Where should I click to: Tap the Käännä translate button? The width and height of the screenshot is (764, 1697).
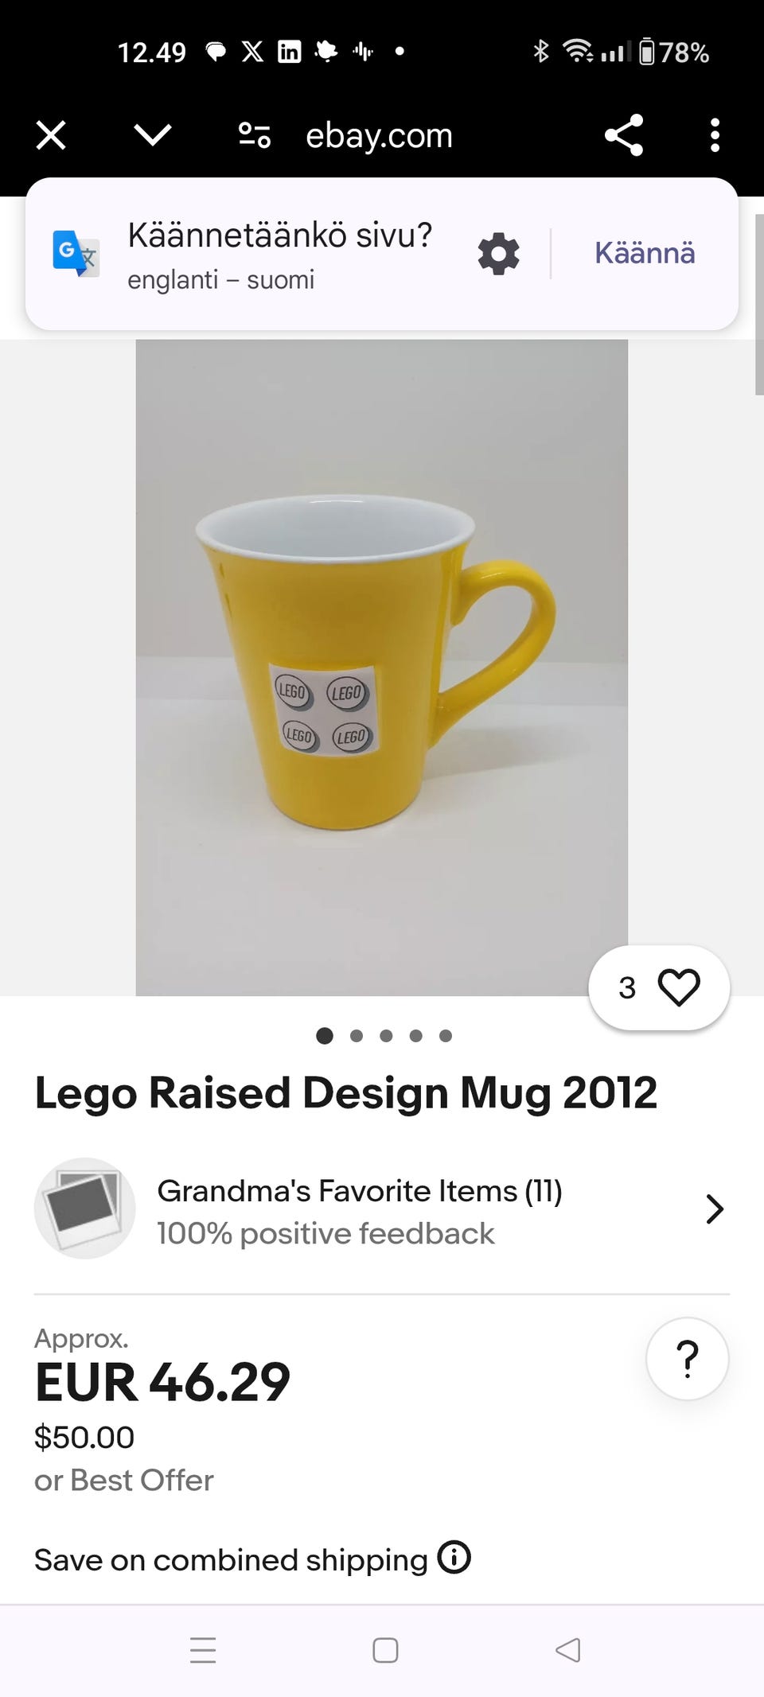pos(645,253)
